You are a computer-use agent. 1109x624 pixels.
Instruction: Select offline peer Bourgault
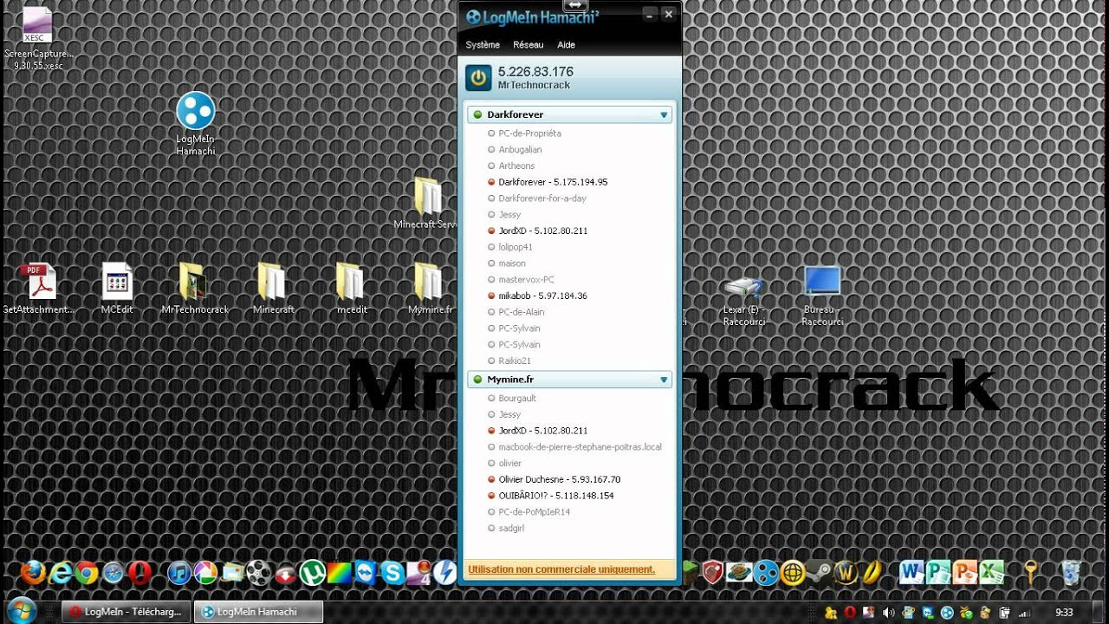517,399
